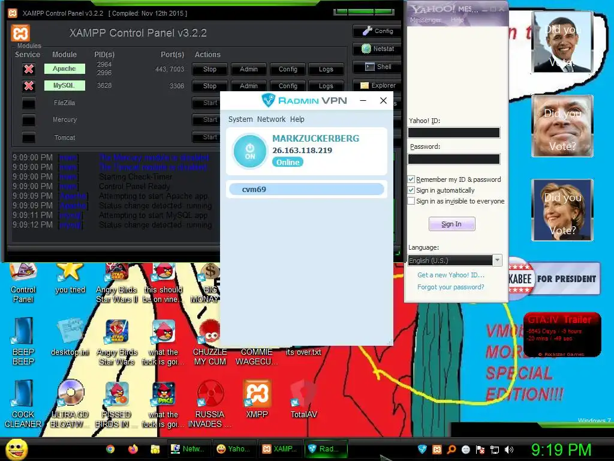Expand the Language dropdown in Yahoo Messenger
Screen dimensions: 614x461
[497, 261]
